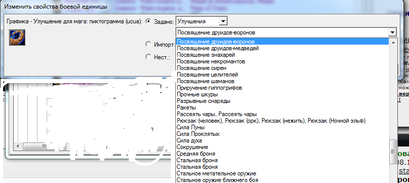Pick Стальное оружие ближнего боя entry
The image size is (409, 183).
(x=282, y=180)
